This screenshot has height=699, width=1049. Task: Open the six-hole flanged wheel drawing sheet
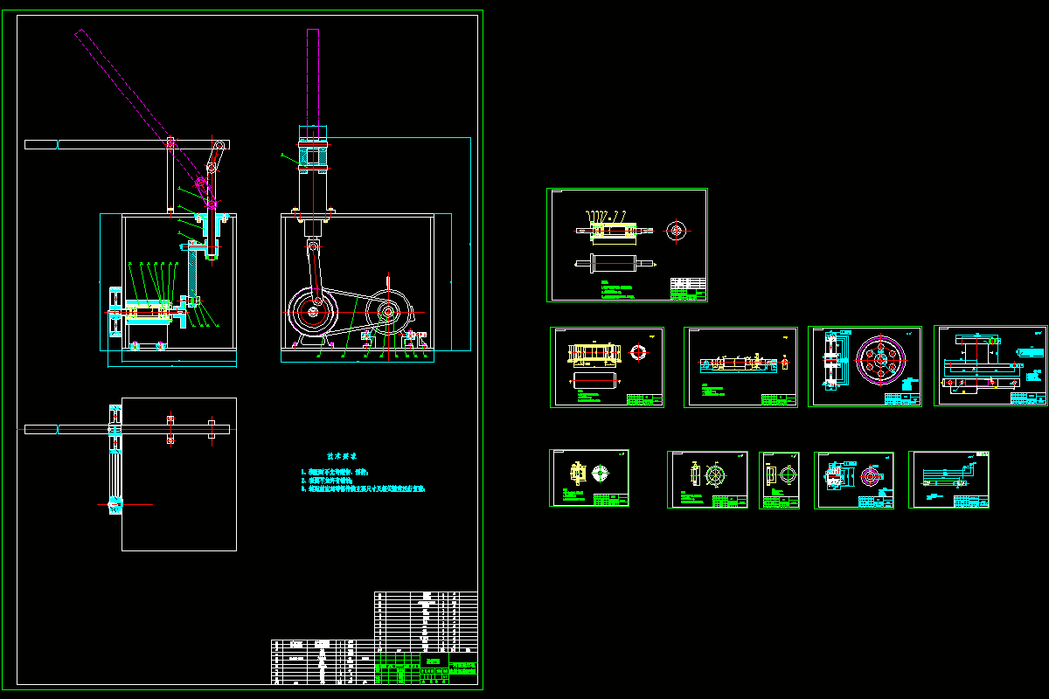(x=865, y=366)
